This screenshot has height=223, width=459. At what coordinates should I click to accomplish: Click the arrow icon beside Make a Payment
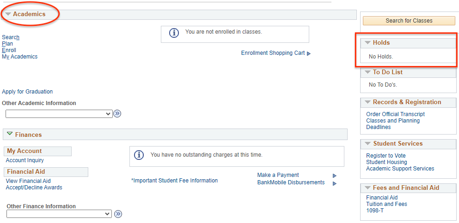(335, 176)
